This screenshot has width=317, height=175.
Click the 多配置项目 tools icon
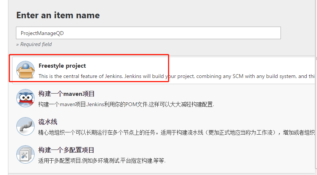pyautogui.click(x=25, y=154)
